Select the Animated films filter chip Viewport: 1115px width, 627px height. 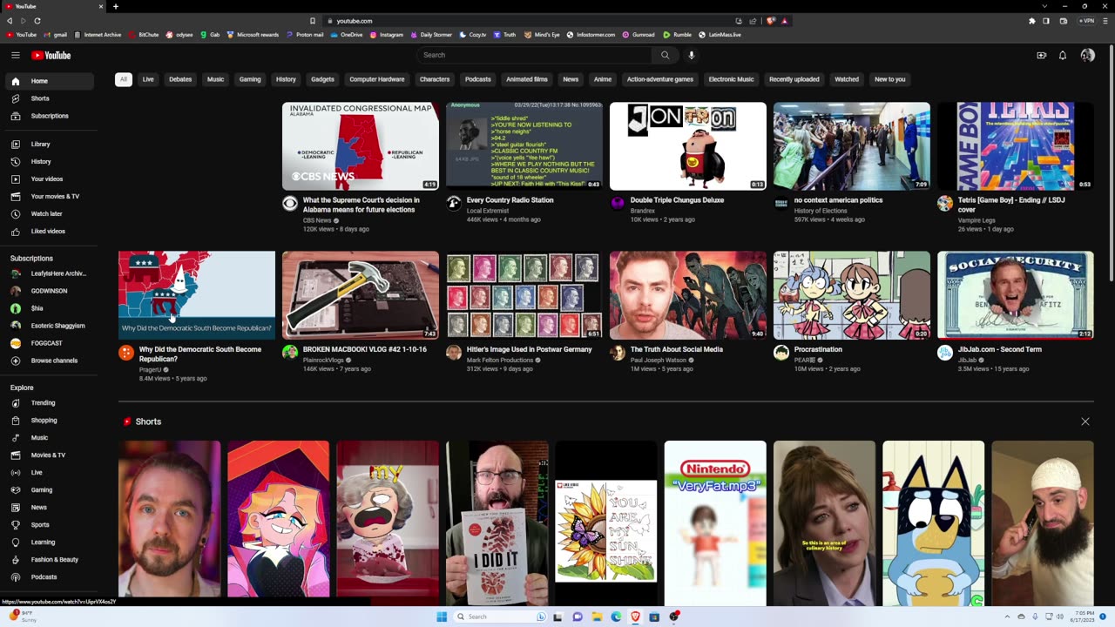[x=527, y=79]
